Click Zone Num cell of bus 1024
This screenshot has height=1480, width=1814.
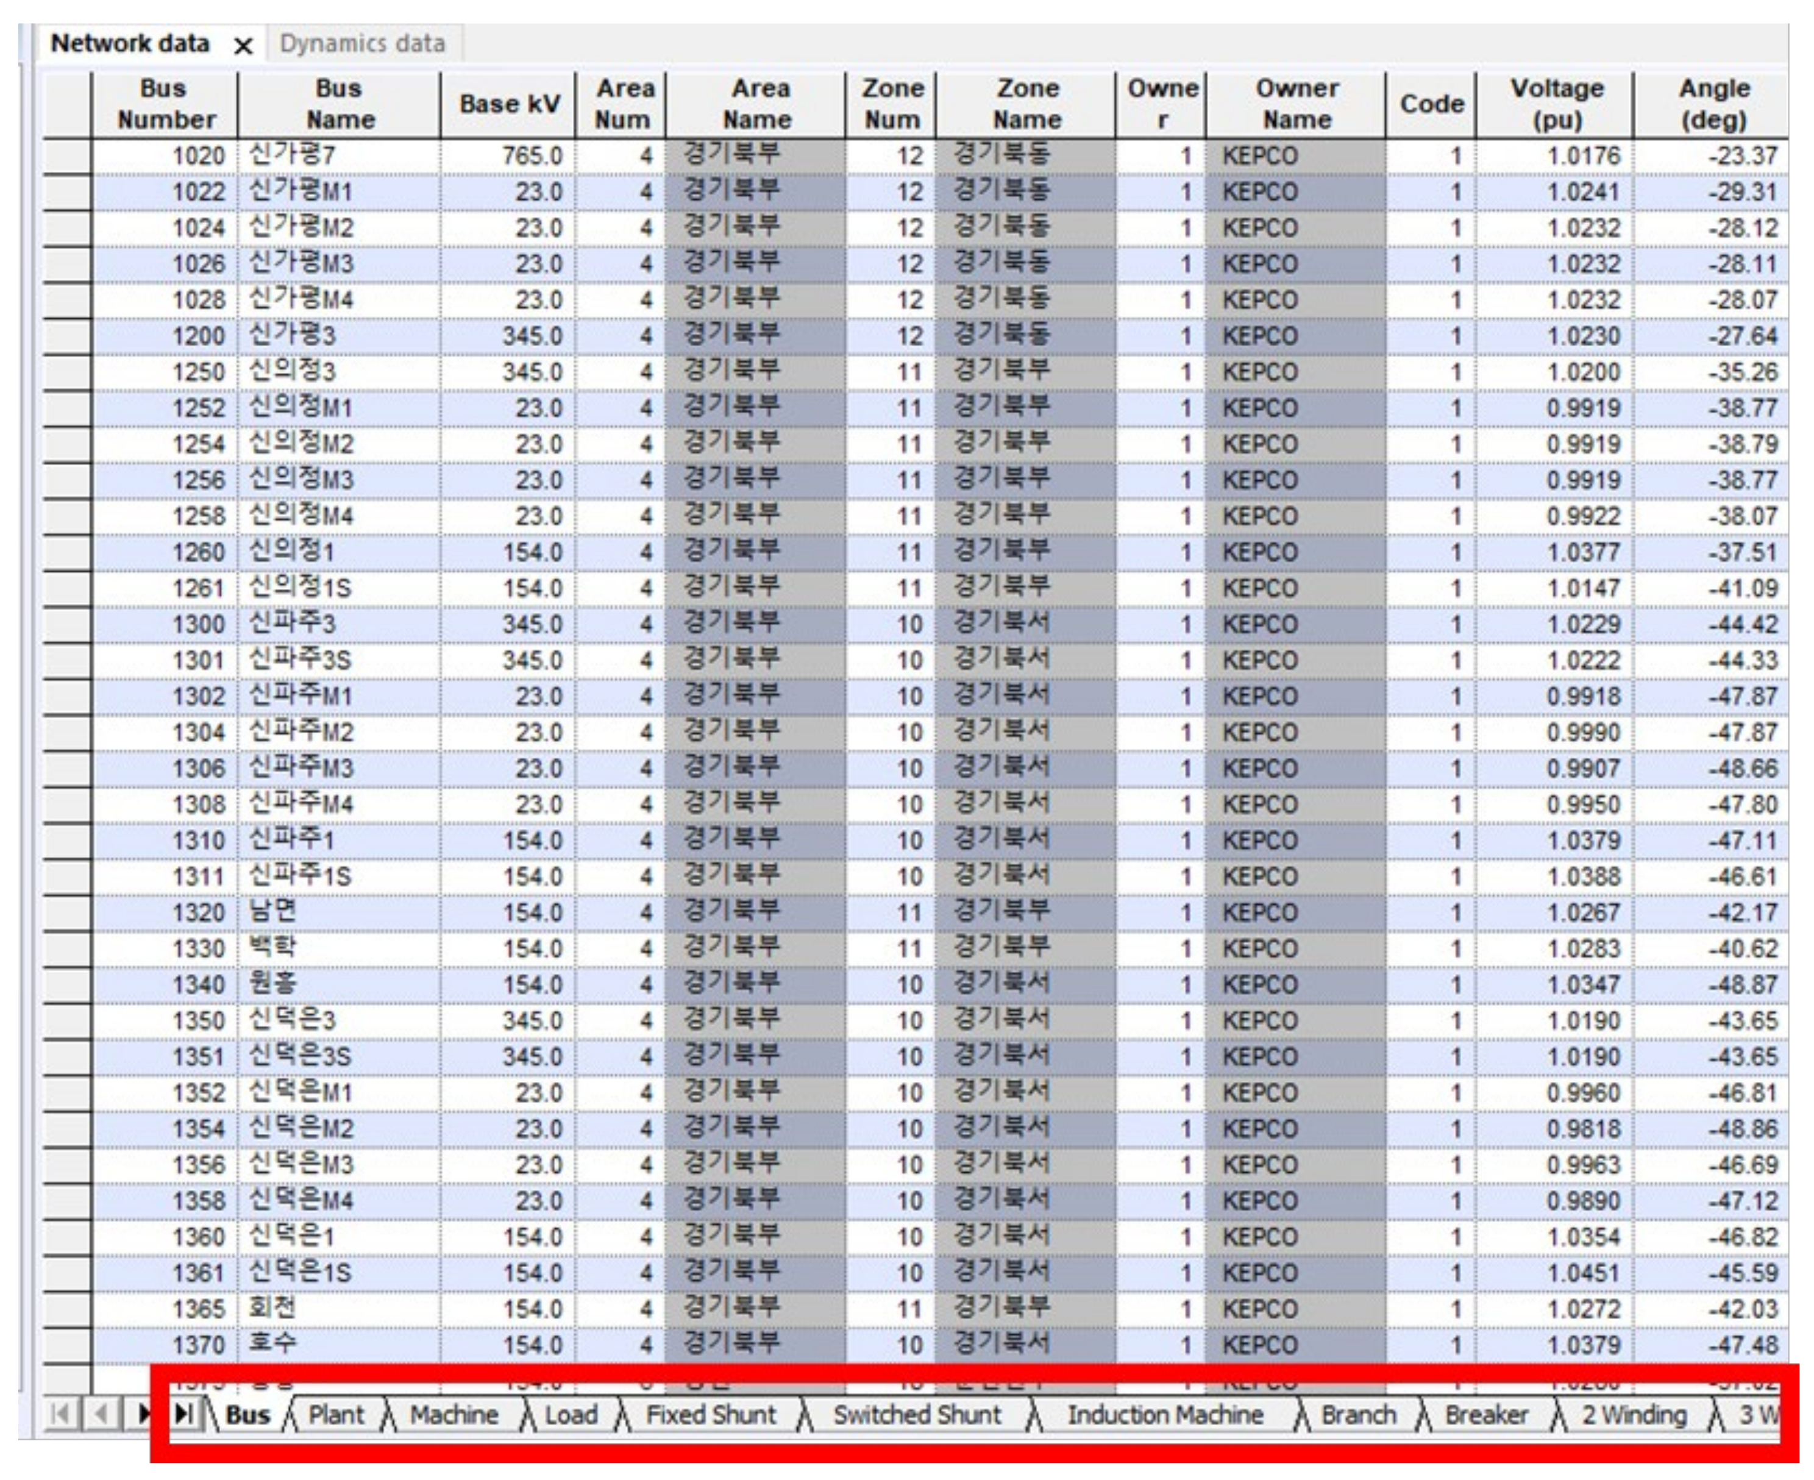pyautogui.click(x=892, y=227)
